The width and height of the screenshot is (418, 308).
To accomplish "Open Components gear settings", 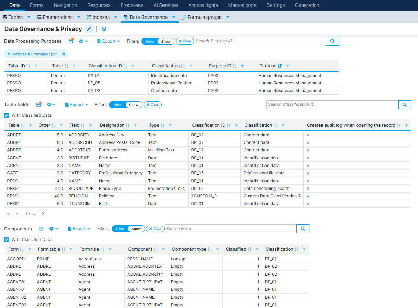I will coord(54,229).
